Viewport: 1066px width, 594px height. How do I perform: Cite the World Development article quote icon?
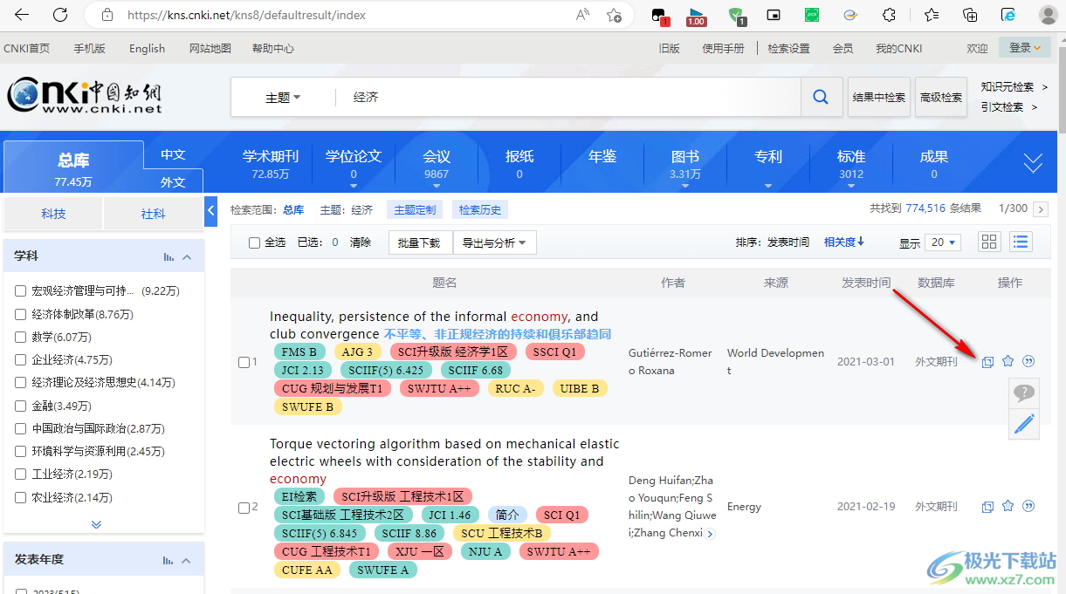coord(1028,361)
